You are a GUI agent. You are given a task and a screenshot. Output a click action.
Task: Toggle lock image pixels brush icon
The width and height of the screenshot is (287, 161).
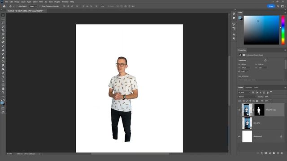[x=247, y=101]
